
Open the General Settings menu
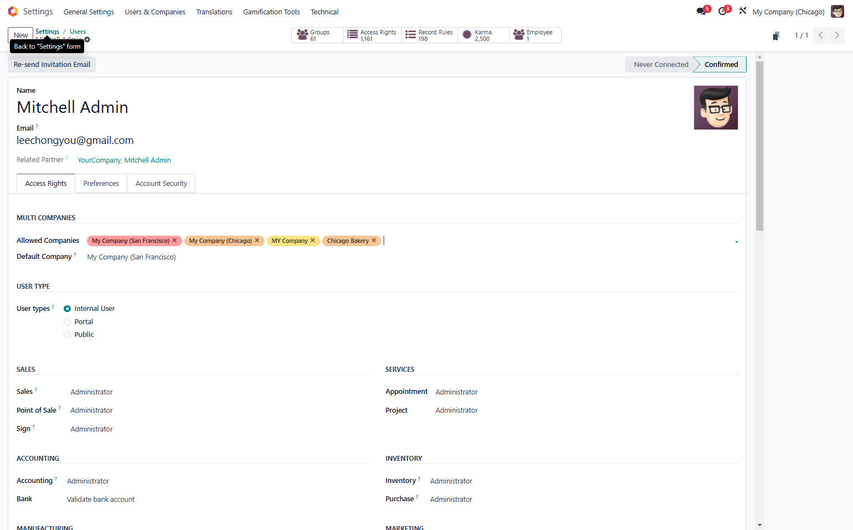coord(89,12)
